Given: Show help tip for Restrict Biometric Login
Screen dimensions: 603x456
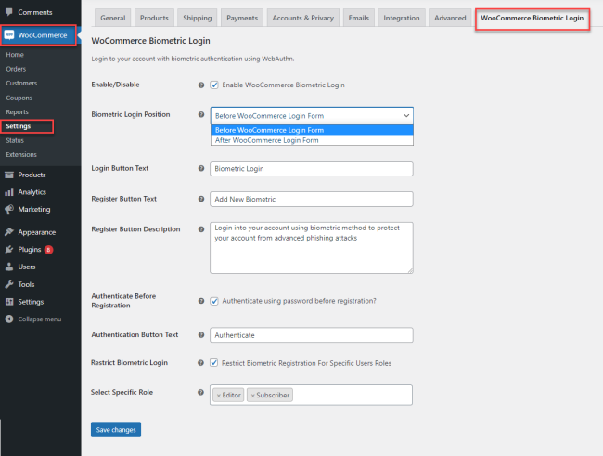Looking at the screenshot, I should point(200,363).
